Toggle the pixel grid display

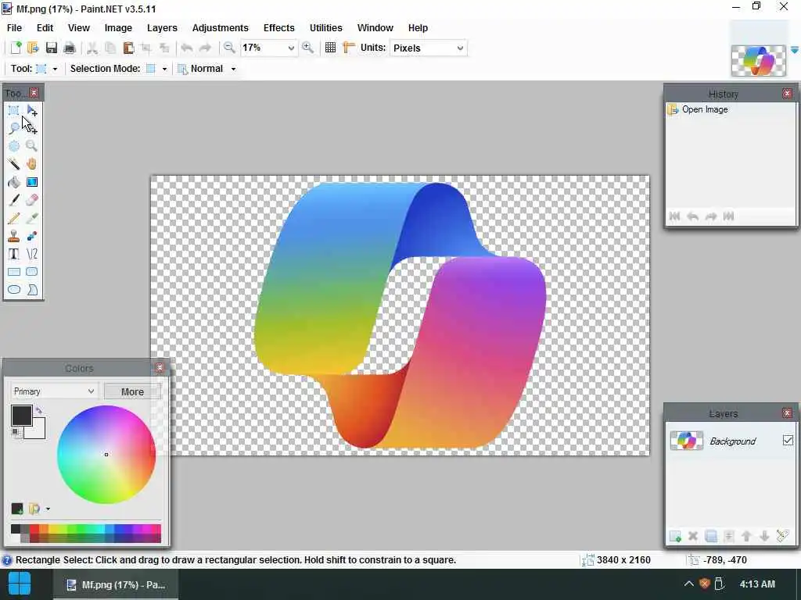point(331,48)
